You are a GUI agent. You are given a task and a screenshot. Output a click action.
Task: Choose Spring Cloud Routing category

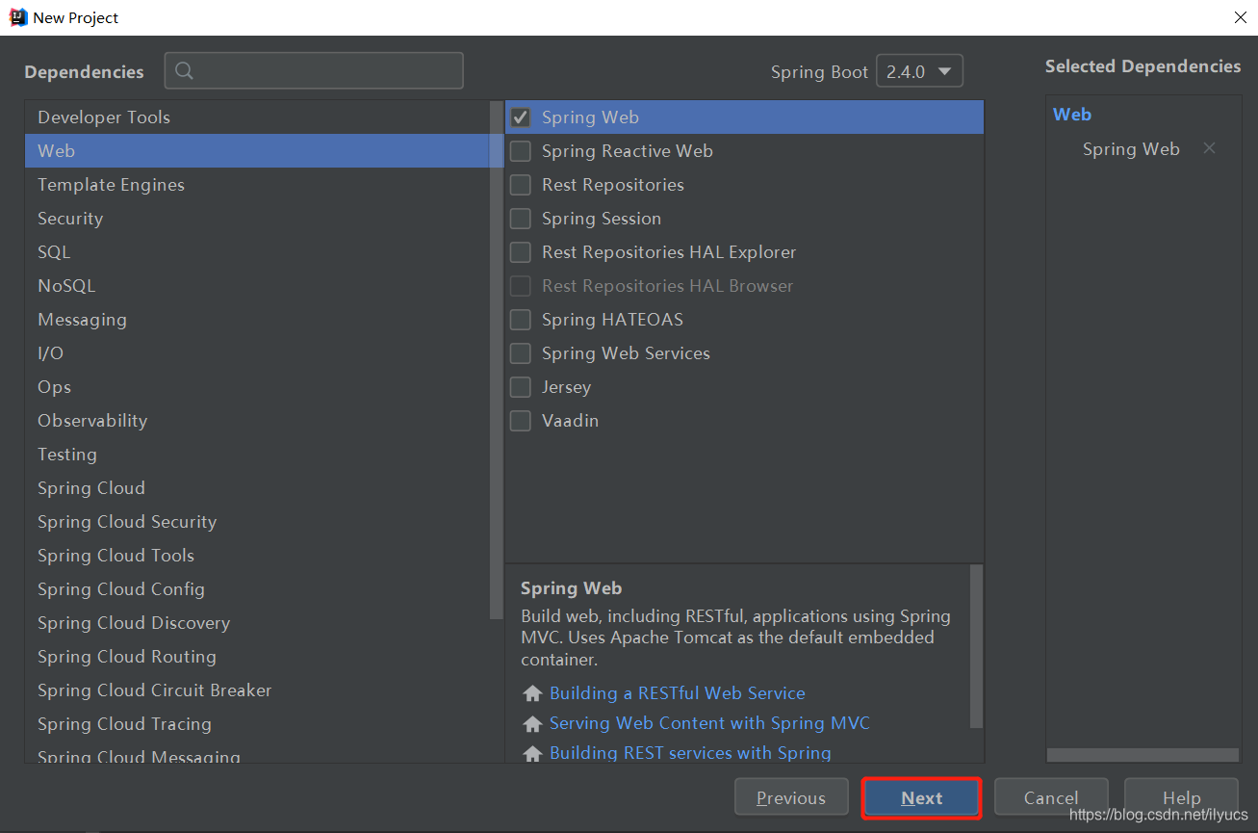pos(258,657)
